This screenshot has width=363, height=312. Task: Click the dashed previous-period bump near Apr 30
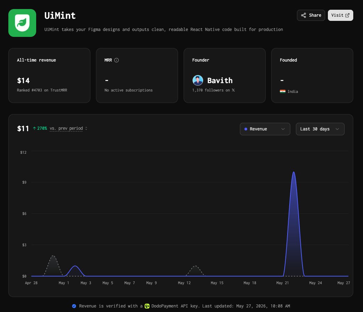[53, 266]
